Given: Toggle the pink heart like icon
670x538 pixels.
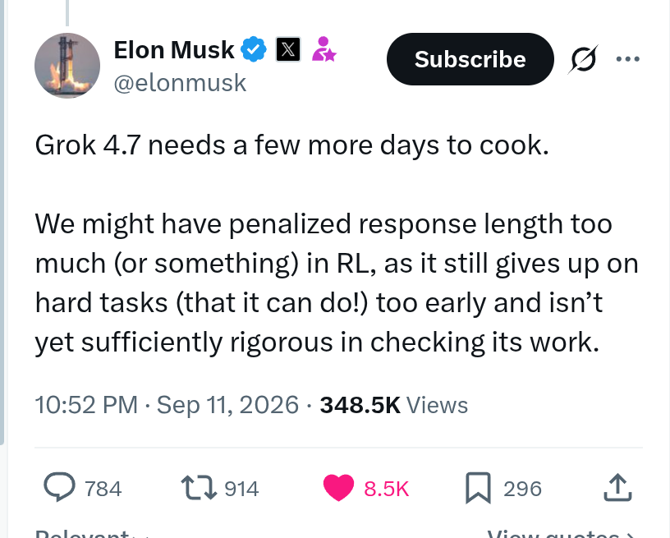Looking at the screenshot, I should coord(338,488).
